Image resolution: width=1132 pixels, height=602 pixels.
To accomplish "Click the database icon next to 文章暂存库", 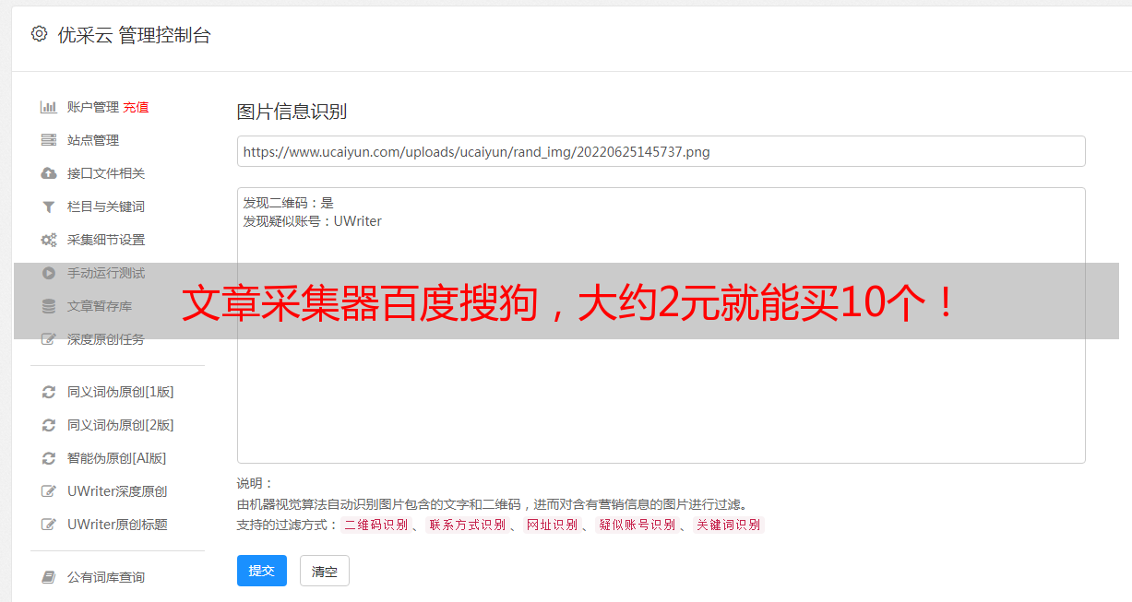I will (x=49, y=306).
